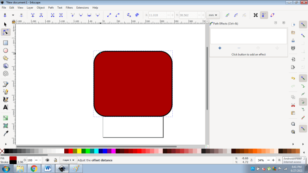Open the Extensions menu
Image resolution: width=308 pixels, height=173 pixels.
click(x=82, y=7)
